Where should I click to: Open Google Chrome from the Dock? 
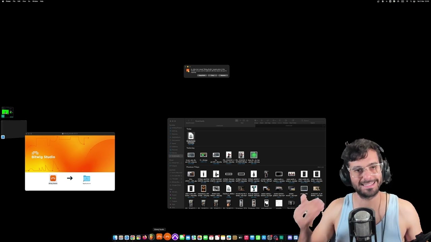pyautogui.click(x=133, y=238)
